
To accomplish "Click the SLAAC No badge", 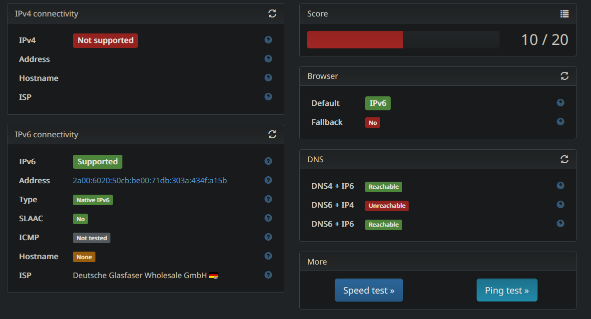I will pyautogui.click(x=80, y=219).
